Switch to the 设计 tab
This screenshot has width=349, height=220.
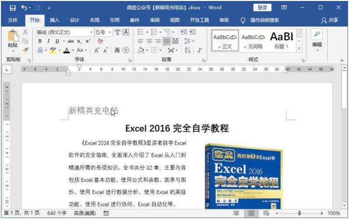(75, 20)
